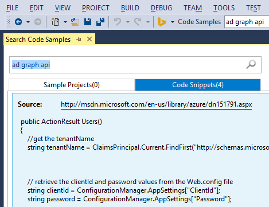Screen dimensions: 269x207
Task: Open the TOOLS menu
Action: [x=224, y=8]
